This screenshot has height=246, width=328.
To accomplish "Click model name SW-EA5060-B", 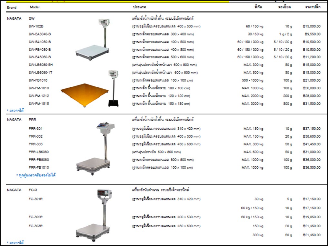I will click(x=40, y=57).
